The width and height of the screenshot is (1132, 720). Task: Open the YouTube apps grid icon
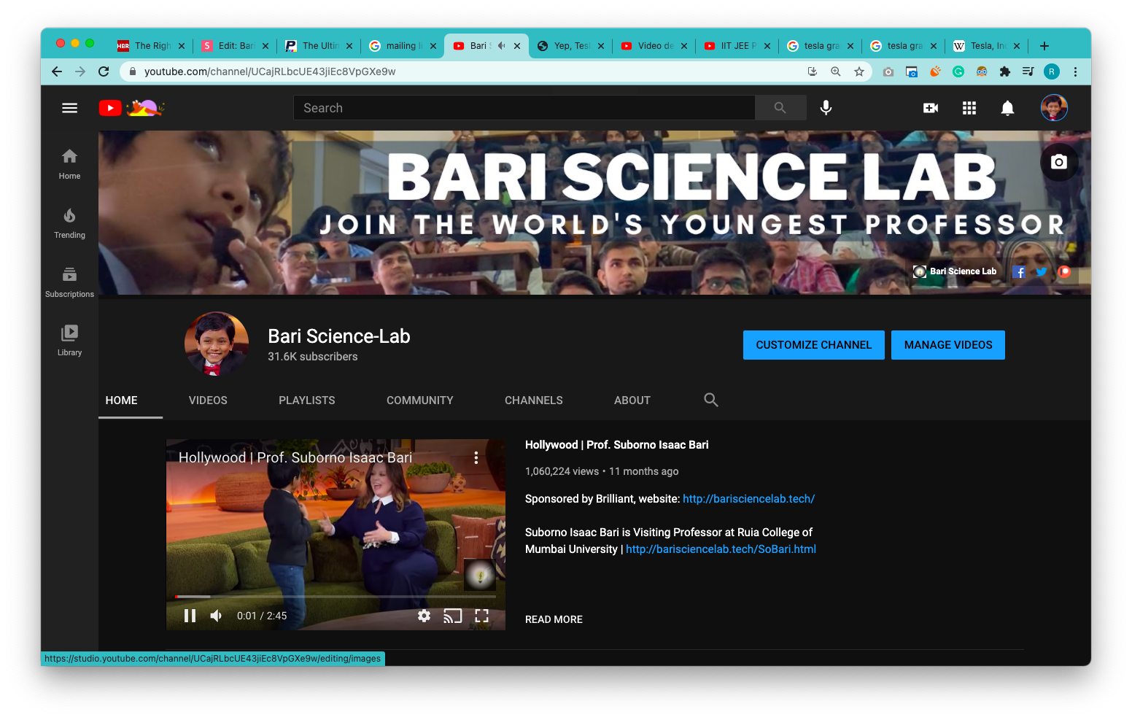click(969, 108)
